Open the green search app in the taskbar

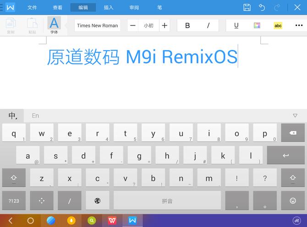click(92, 221)
